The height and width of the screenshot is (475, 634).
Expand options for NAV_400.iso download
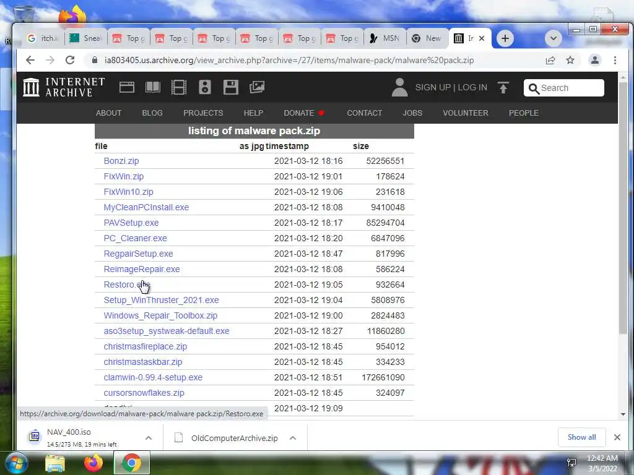pos(149,438)
